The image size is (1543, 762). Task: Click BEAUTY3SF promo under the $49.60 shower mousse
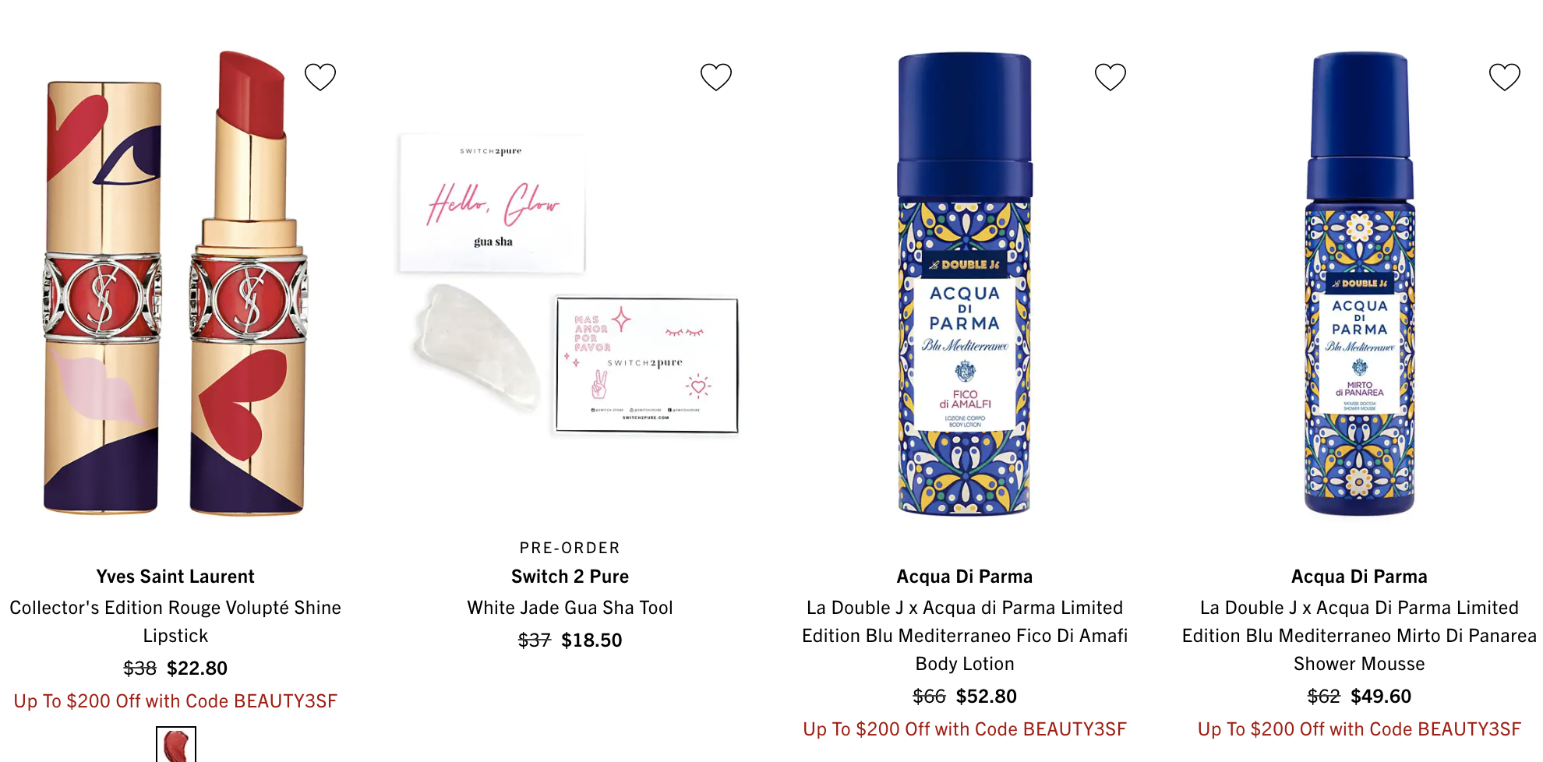pyautogui.click(x=1359, y=729)
